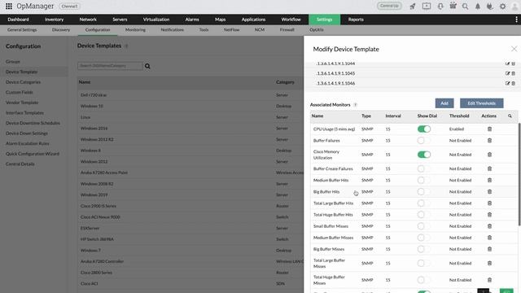Delete OID .1.3.6.1.4.1.9.1.1045 entry
This screenshot has width=521, height=293.
point(514,73)
